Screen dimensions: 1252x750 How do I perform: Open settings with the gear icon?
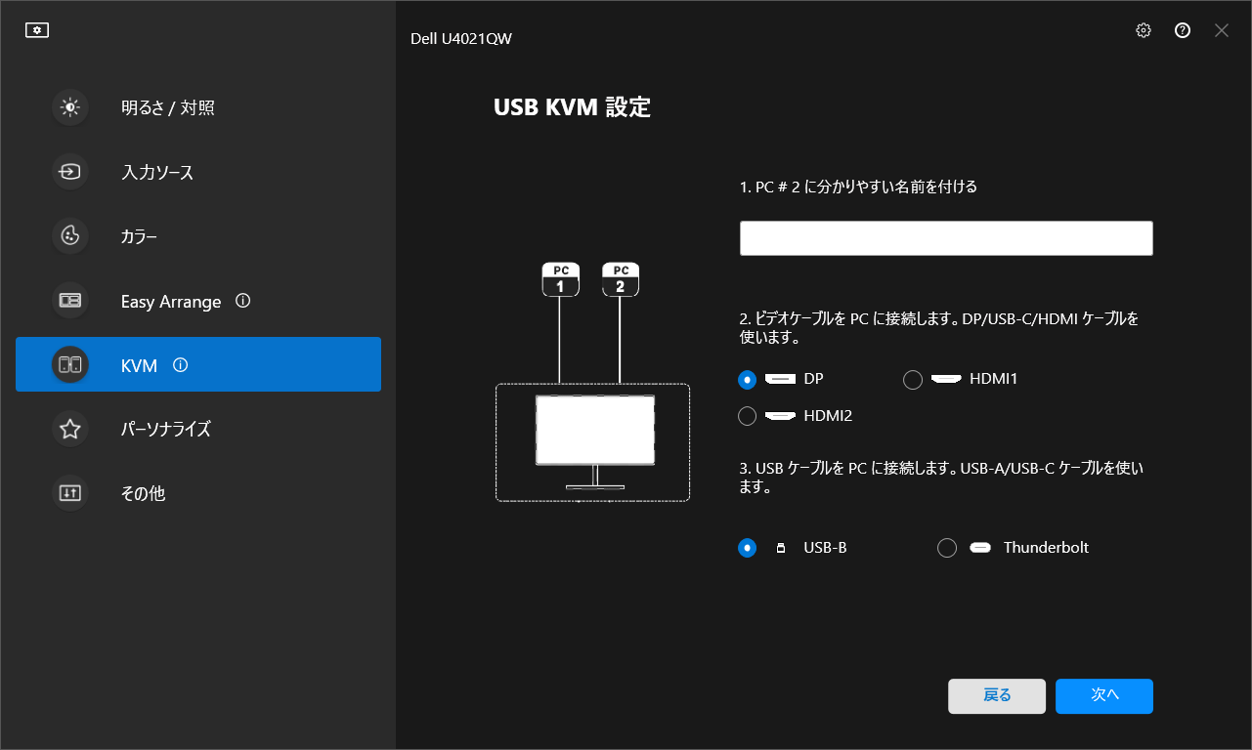1144,30
